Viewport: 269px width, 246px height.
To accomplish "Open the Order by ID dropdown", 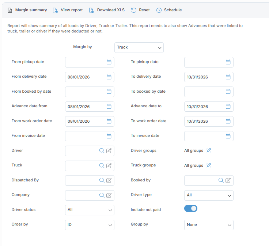I will (x=90, y=225).
